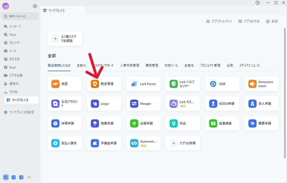Screen dimensions: 287x183
Task: Launch Lark Forms app
Action: [x=143, y=84]
